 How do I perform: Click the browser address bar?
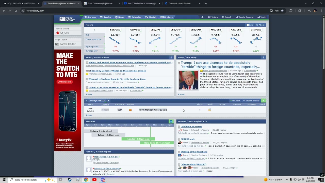(142, 11)
